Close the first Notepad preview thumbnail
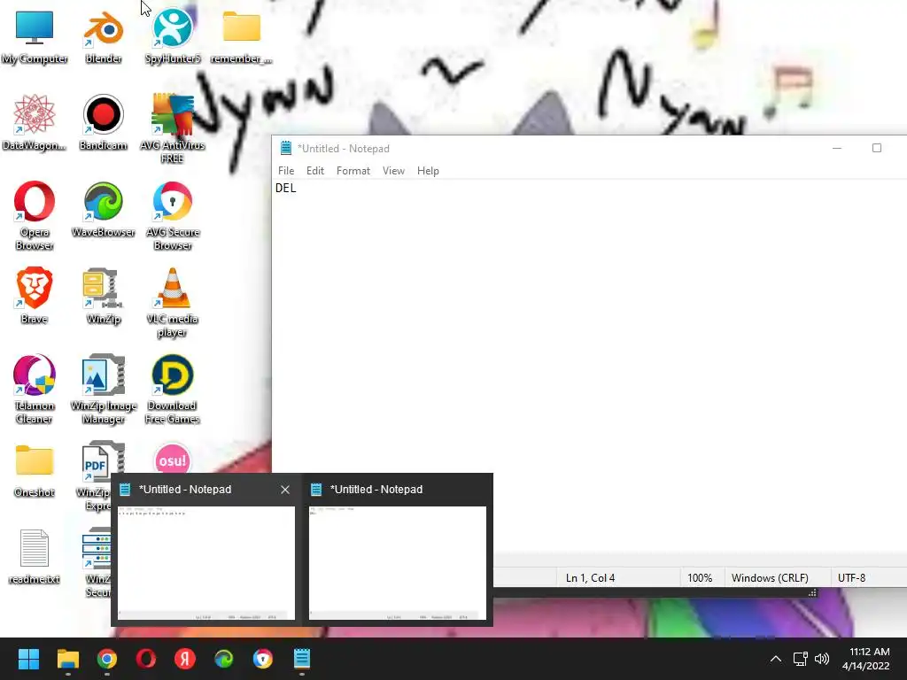This screenshot has height=680, width=907. pos(285,490)
